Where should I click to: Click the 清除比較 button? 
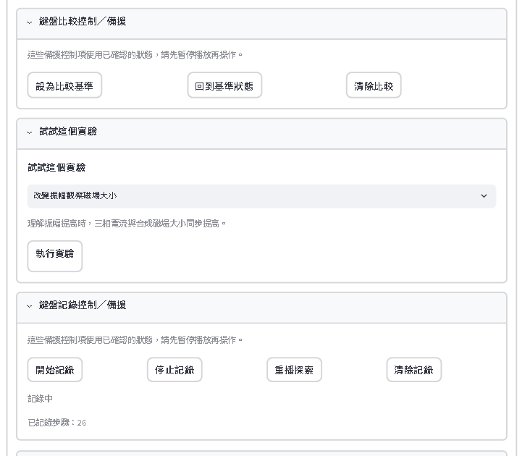click(374, 85)
